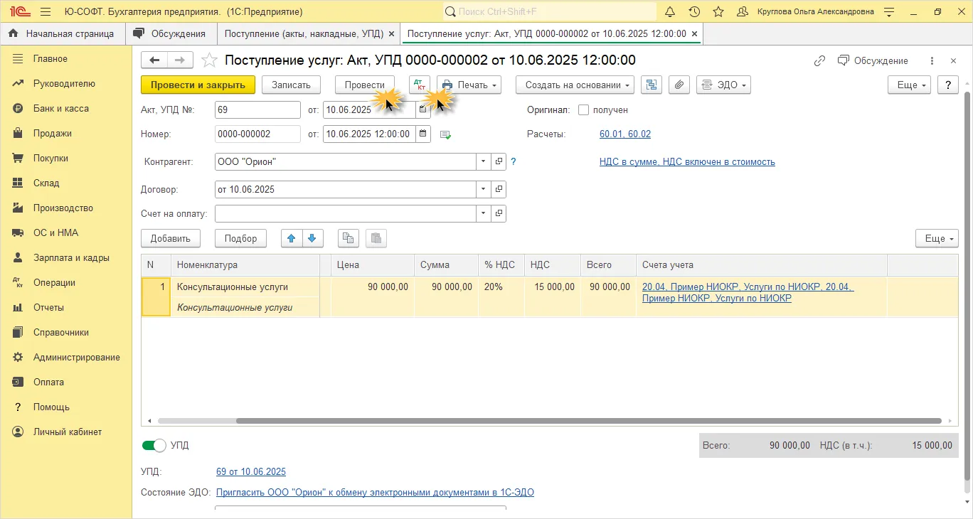Viewport: 973px width, 519px height.
Task: Paste rows icon in table toolbar
Action: [376, 238]
